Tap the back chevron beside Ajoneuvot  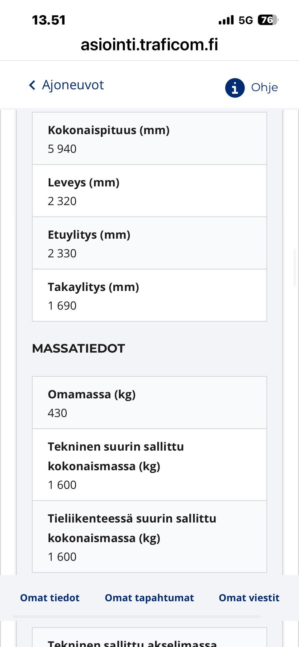pos(32,85)
